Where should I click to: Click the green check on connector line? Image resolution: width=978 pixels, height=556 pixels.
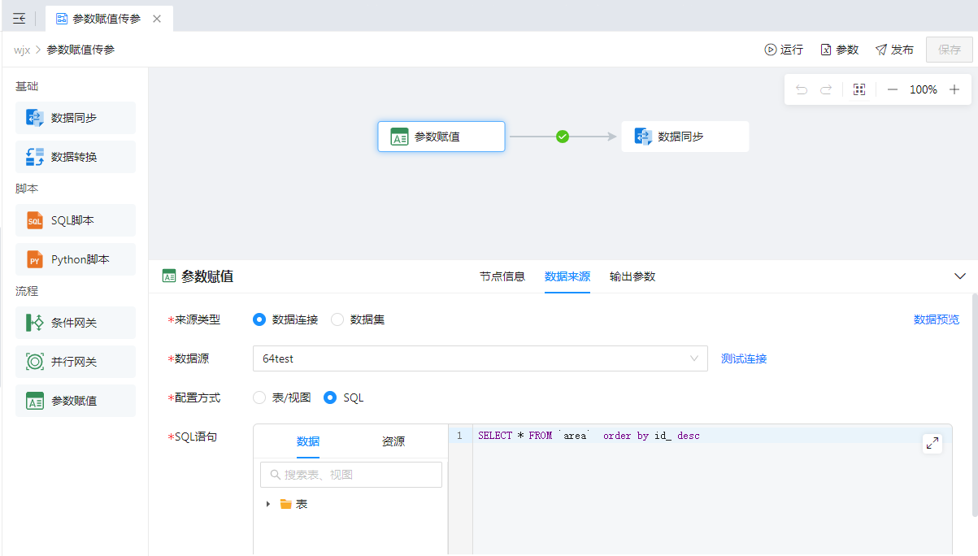(x=563, y=137)
